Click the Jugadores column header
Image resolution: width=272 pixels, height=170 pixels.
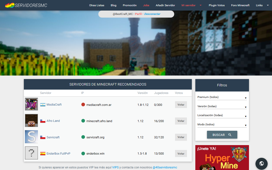point(161,93)
